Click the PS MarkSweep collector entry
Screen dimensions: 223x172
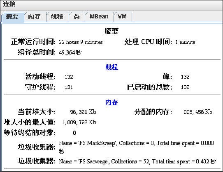tap(136, 147)
